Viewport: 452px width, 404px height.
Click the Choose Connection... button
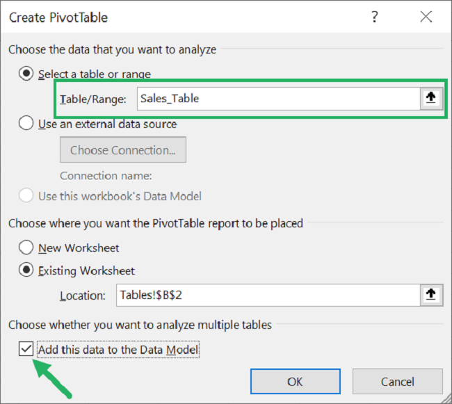pyautogui.click(x=123, y=150)
